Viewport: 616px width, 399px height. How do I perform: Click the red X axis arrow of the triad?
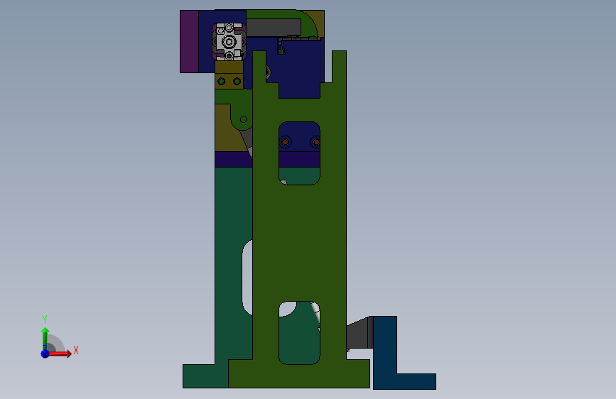pos(60,354)
